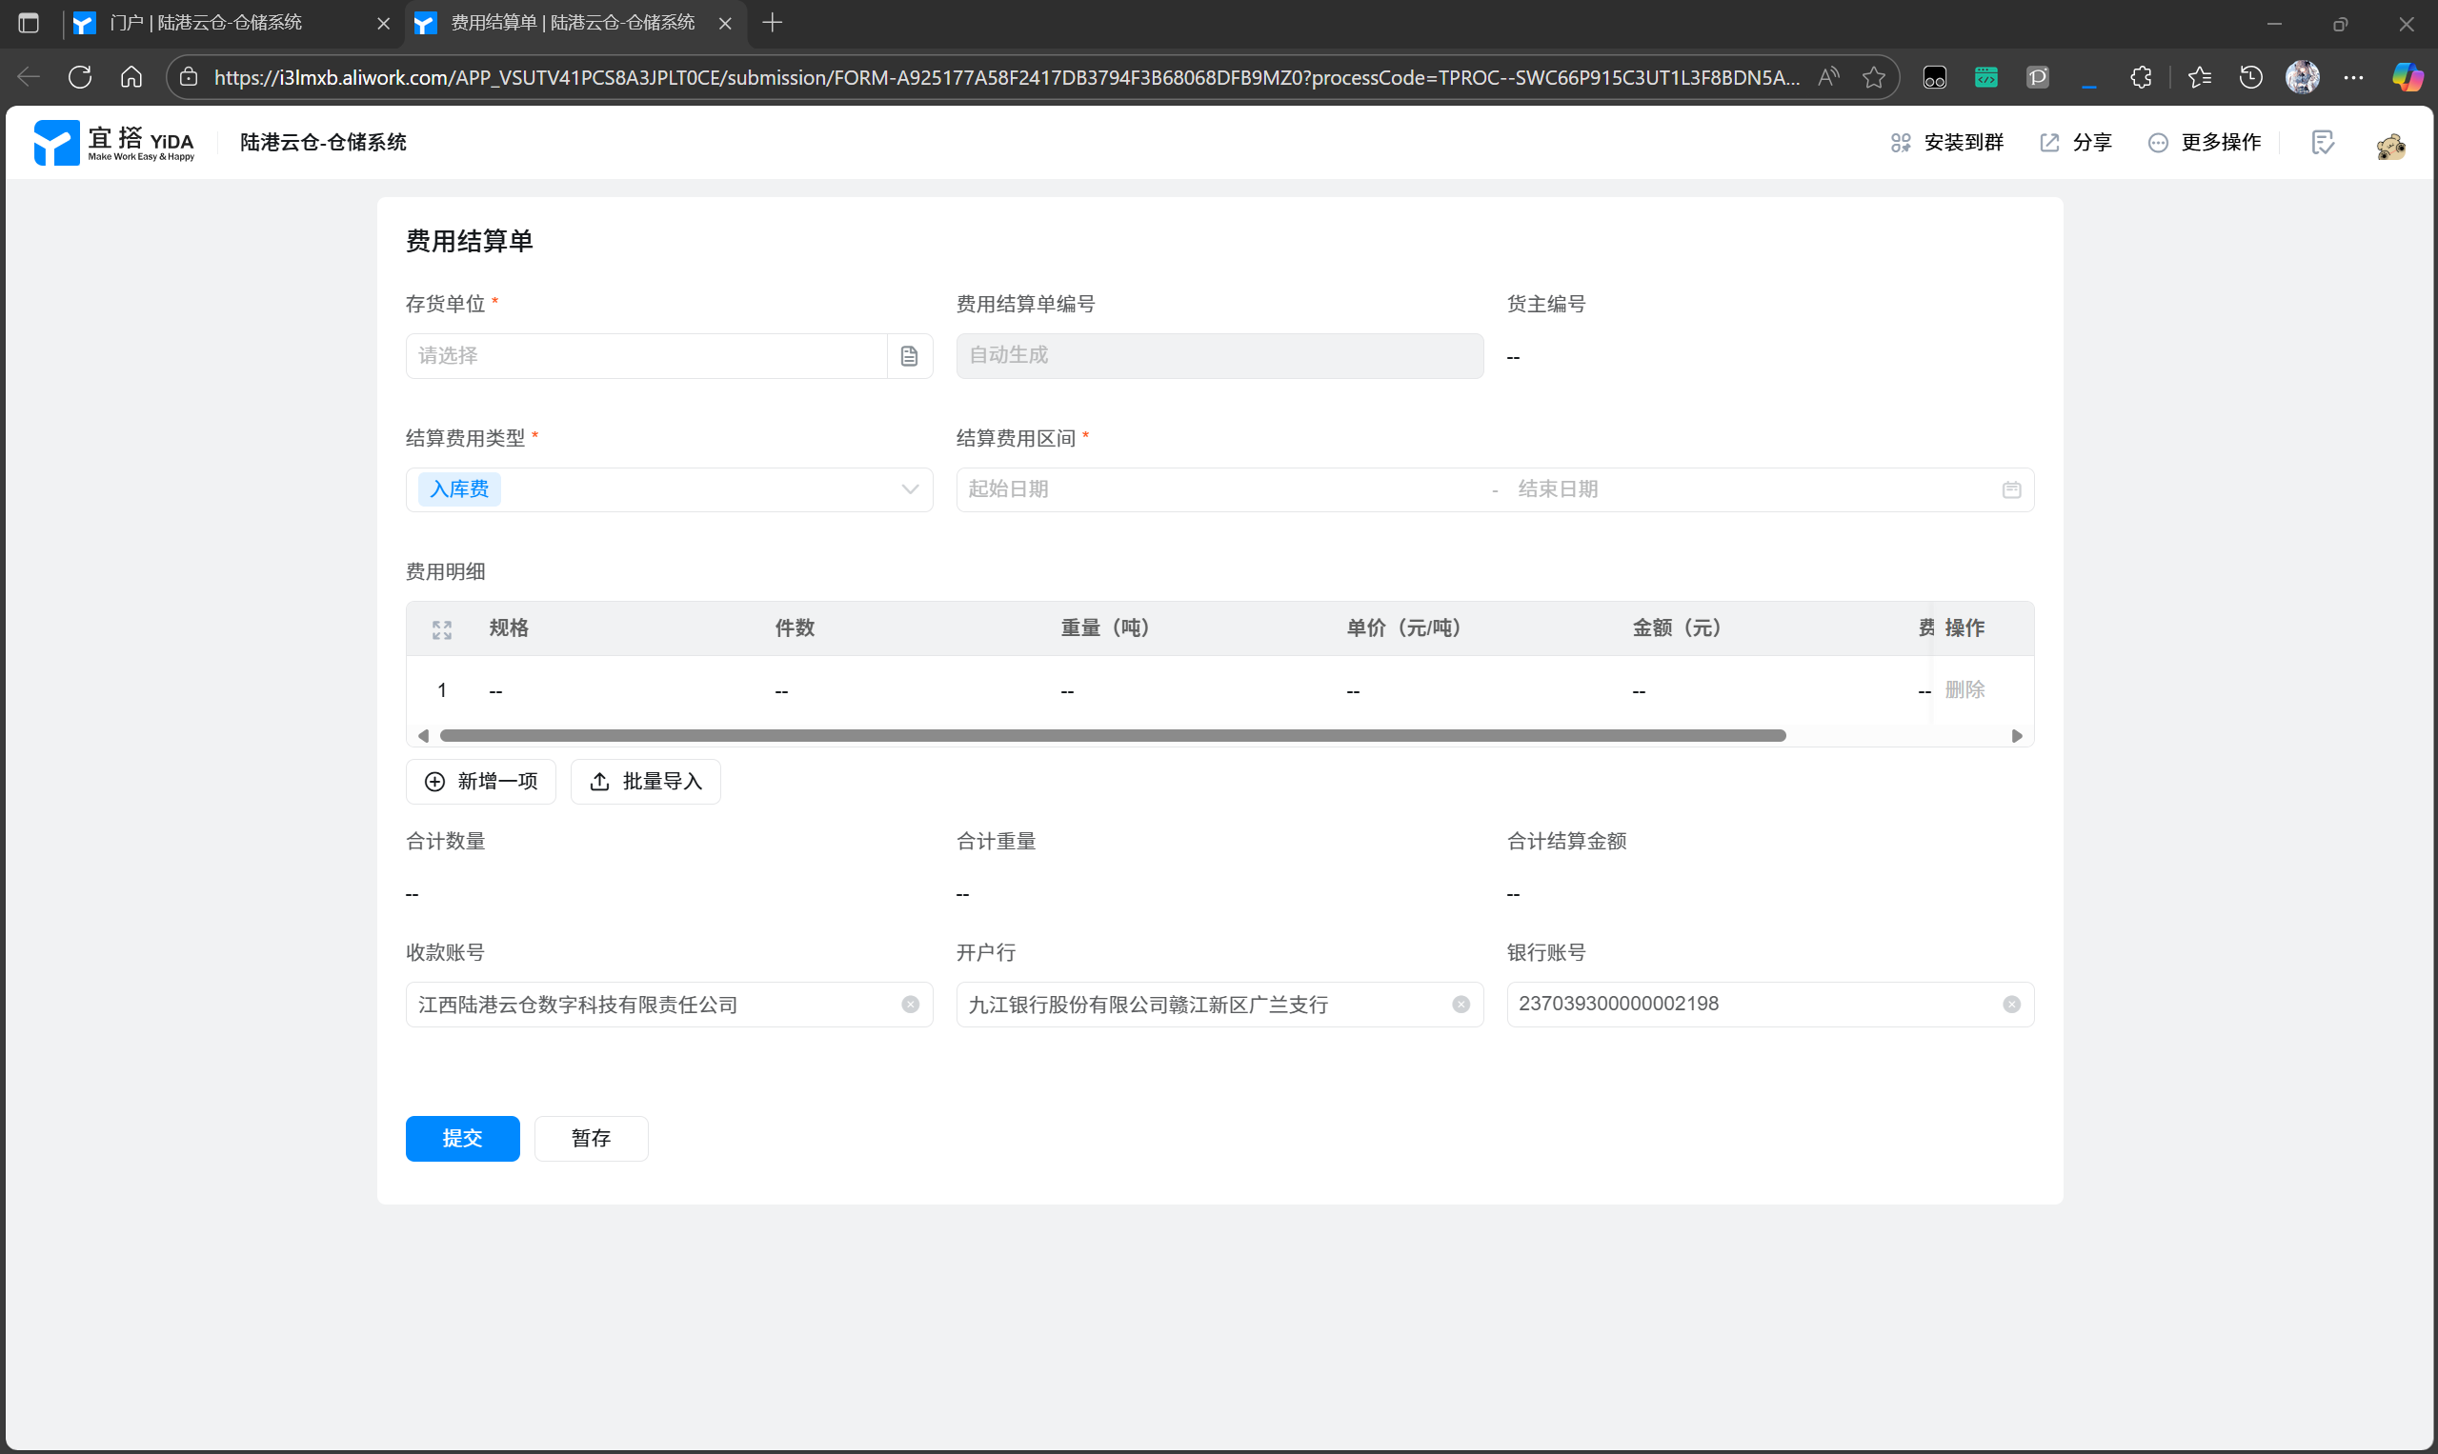Open the 存货单位 record picker icon
Image resolution: width=2438 pixels, height=1454 pixels.
click(909, 356)
